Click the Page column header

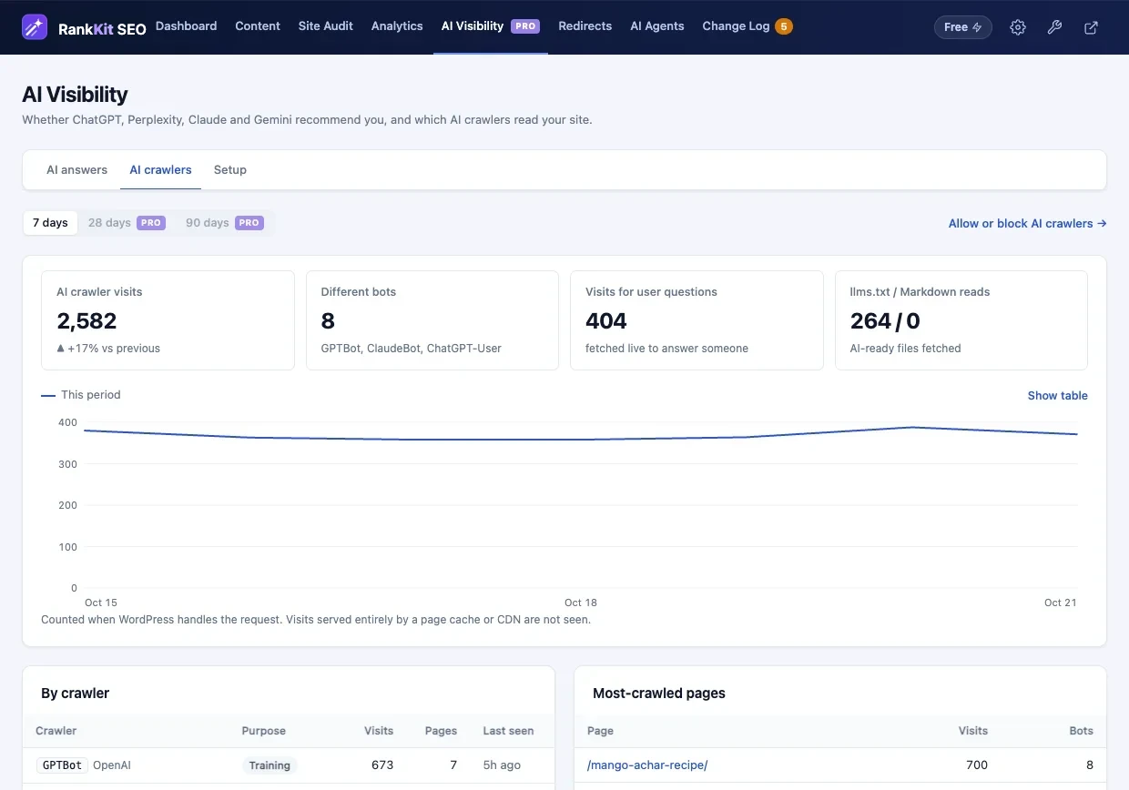[x=600, y=731]
